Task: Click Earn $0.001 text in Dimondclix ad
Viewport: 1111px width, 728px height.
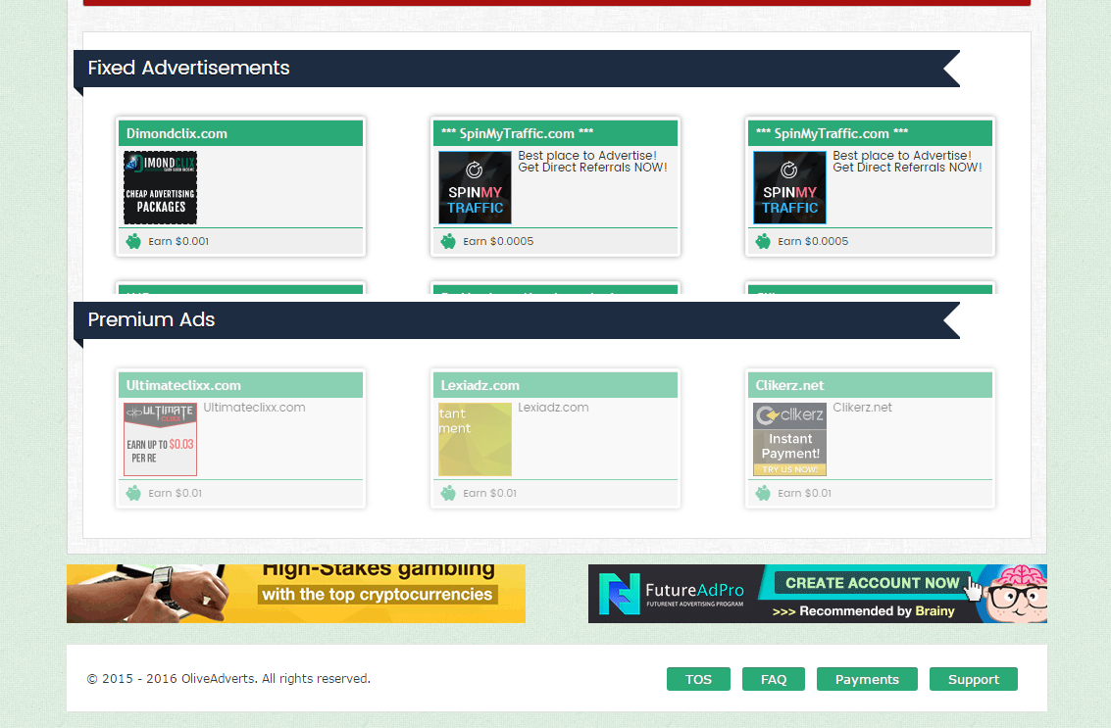Action: tap(178, 241)
